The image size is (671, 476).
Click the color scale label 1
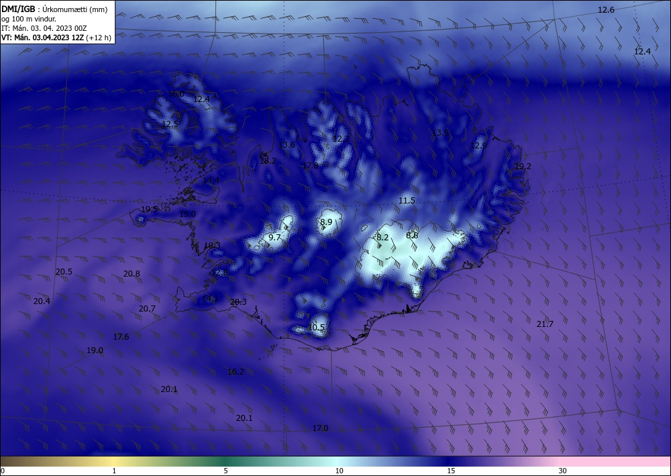coord(114,471)
